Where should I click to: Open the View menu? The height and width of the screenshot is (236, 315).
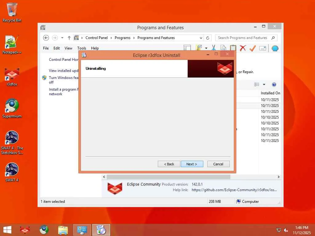68,48
